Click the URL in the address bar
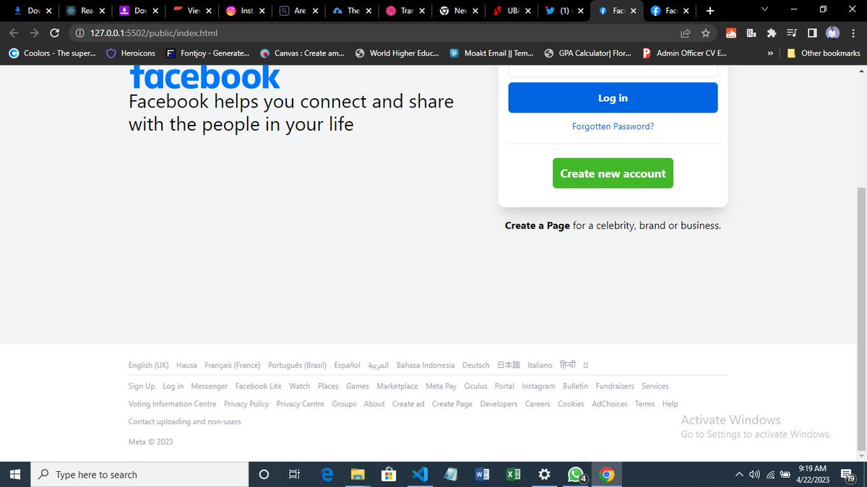 (154, 33)
